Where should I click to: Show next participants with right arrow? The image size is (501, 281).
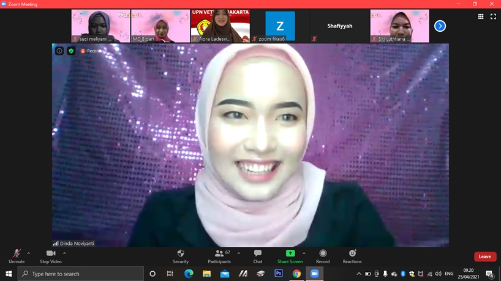440,26
